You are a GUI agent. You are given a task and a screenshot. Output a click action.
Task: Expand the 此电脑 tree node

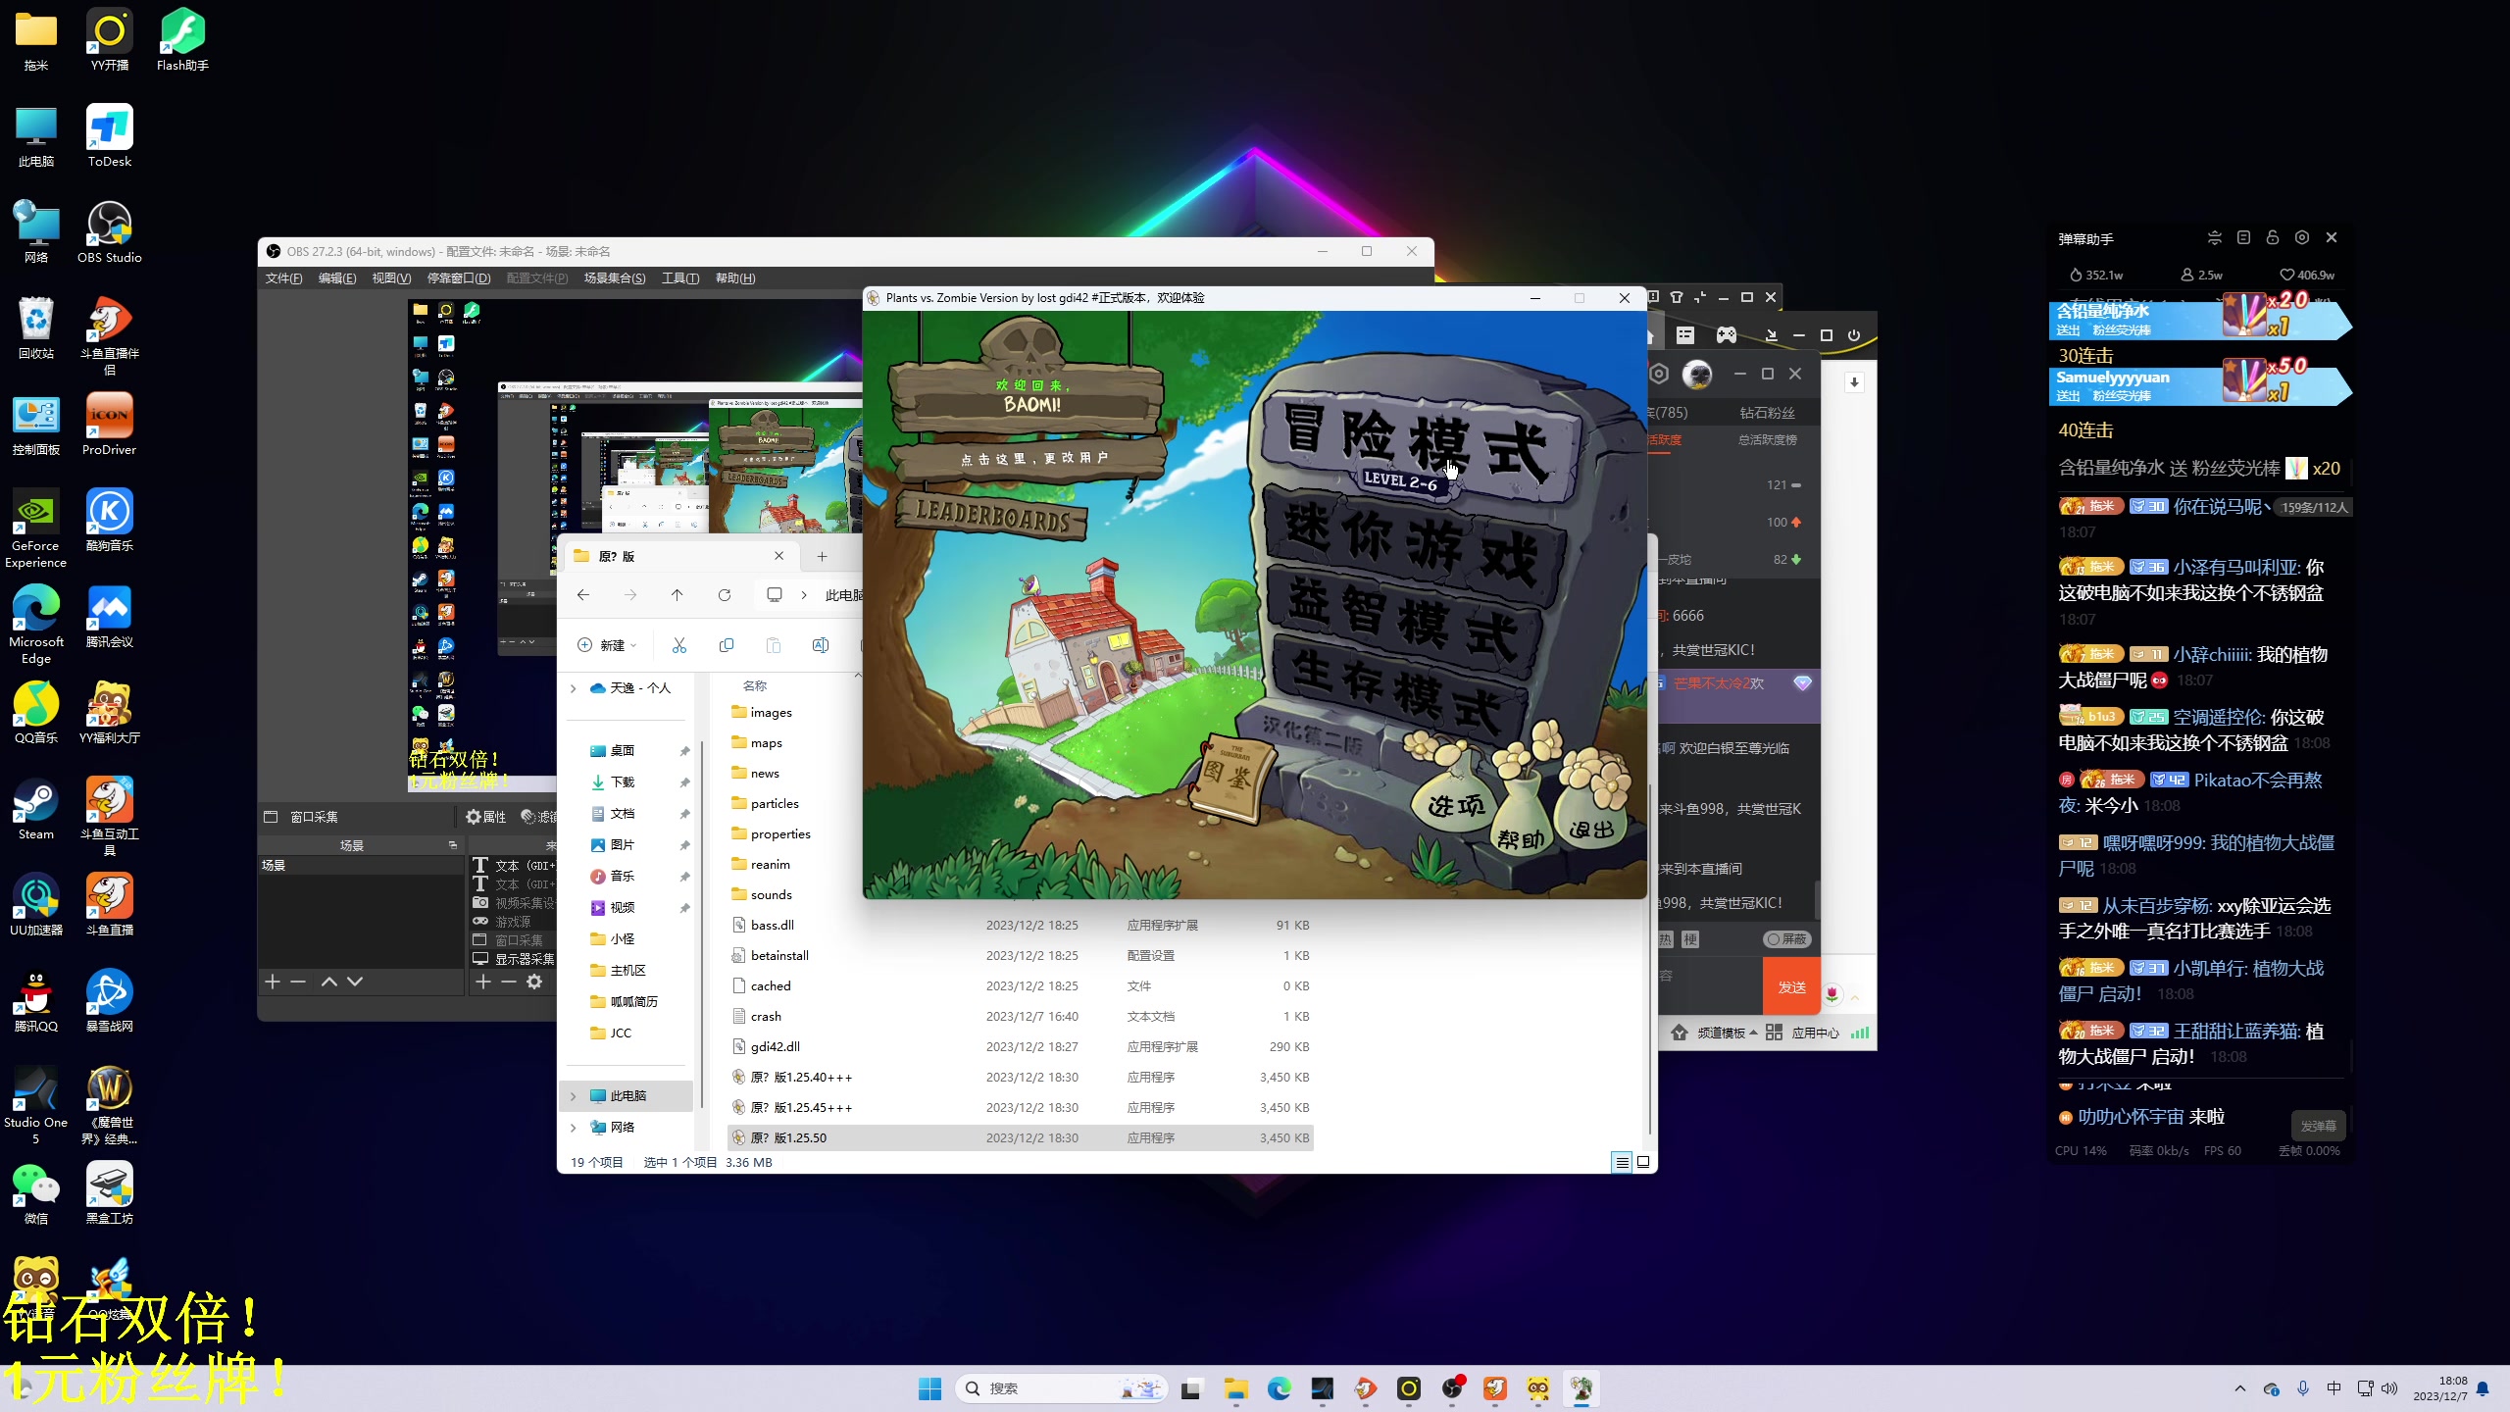574,1096
